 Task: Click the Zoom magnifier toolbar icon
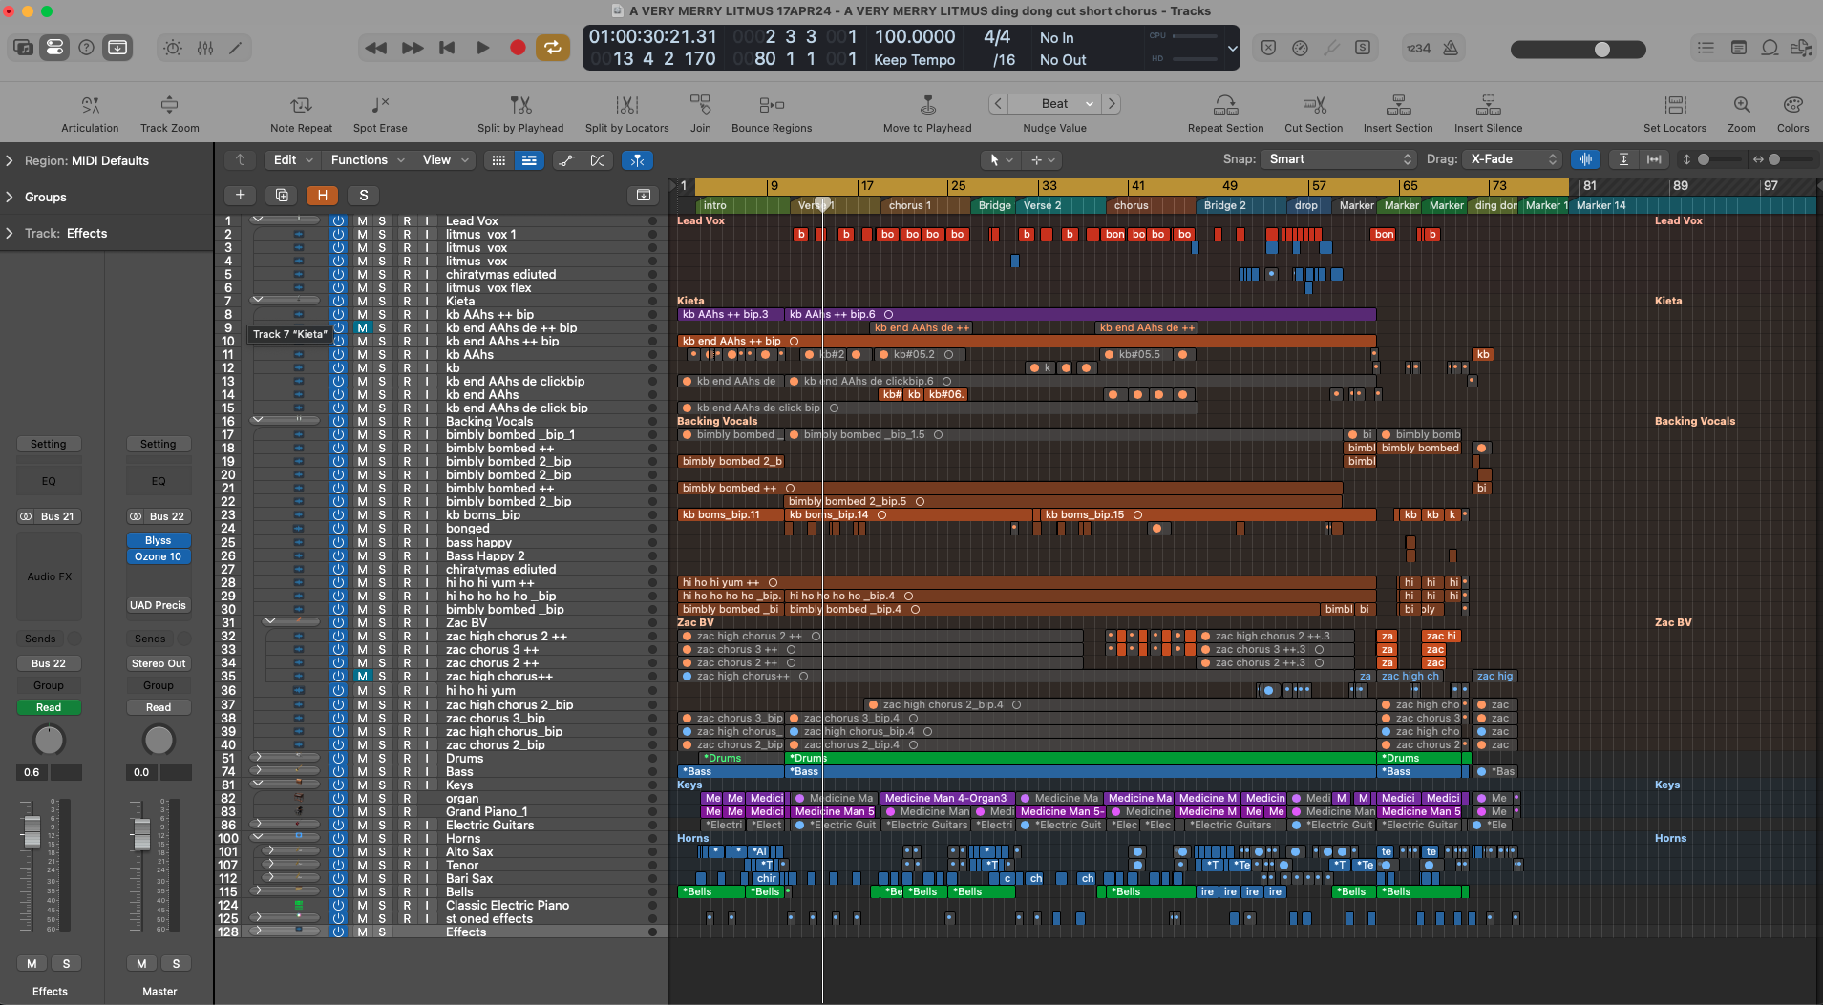click(1742, 105)
